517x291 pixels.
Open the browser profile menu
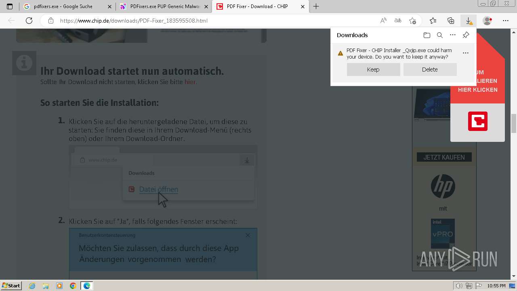(488, 21)
